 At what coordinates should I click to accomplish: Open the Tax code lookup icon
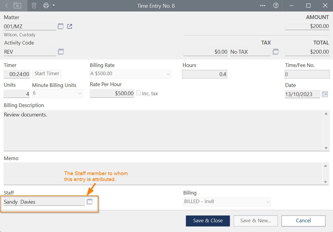(276, 52)
